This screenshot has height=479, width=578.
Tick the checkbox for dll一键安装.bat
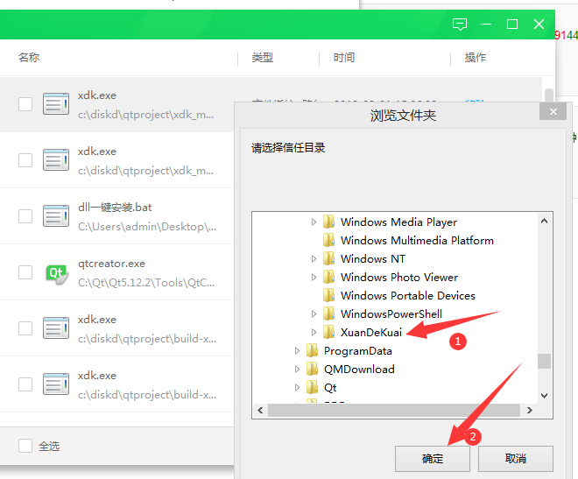pos(25,216)
